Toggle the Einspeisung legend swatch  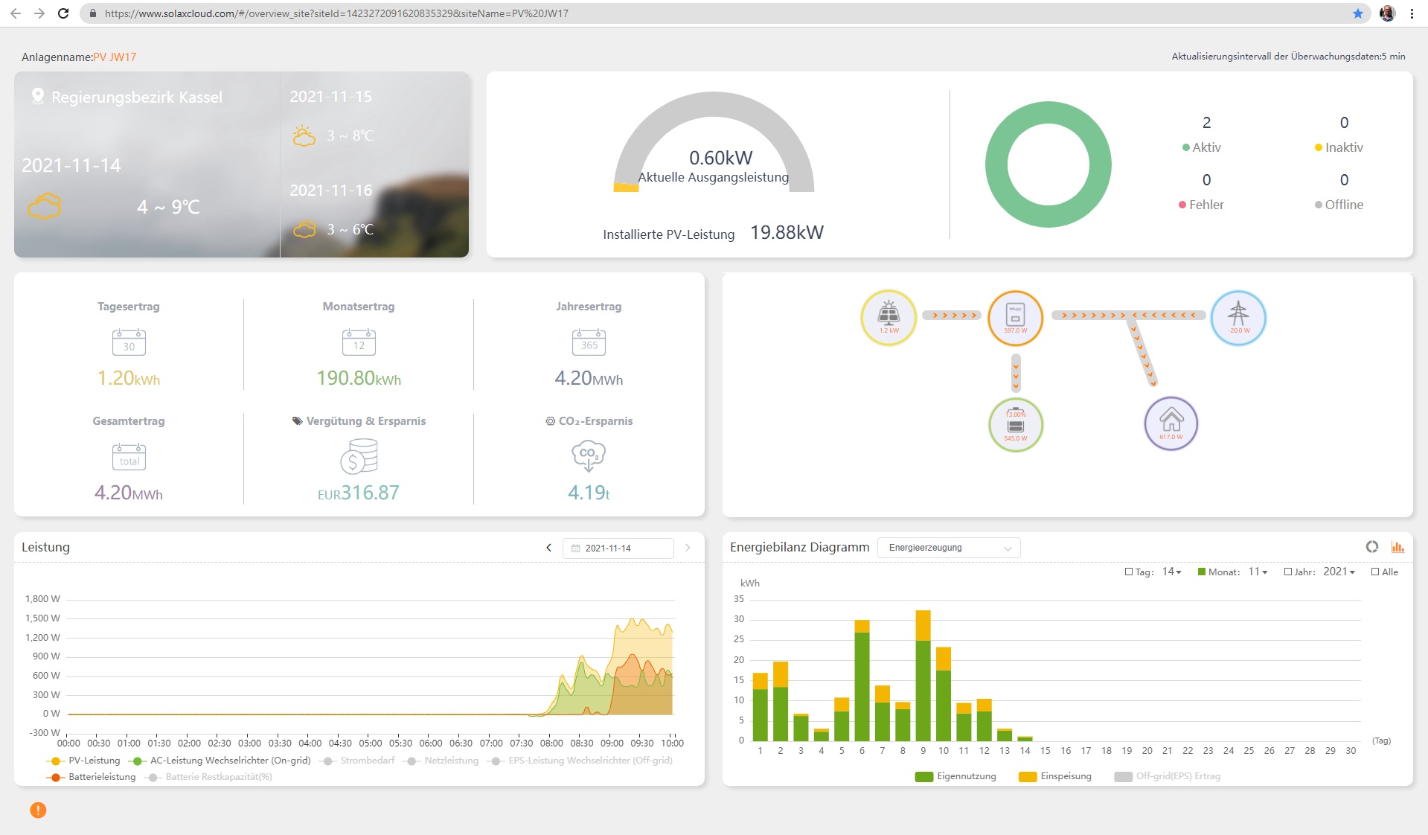tap(1028, 776)
